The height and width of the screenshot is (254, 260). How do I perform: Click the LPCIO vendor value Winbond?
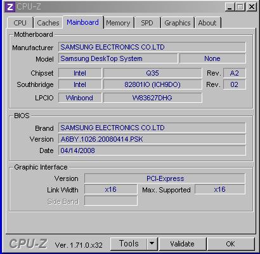click(x=80, y=98)
